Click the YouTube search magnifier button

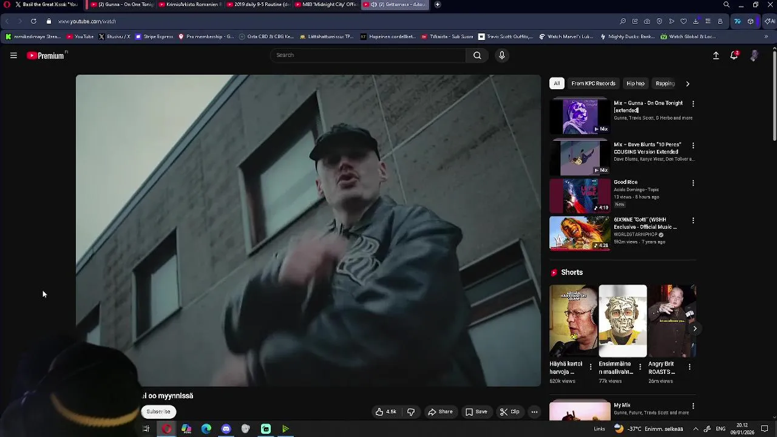coord(477,55)
